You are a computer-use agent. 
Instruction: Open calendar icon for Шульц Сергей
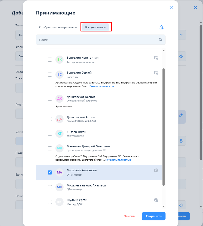coord(156,200)
